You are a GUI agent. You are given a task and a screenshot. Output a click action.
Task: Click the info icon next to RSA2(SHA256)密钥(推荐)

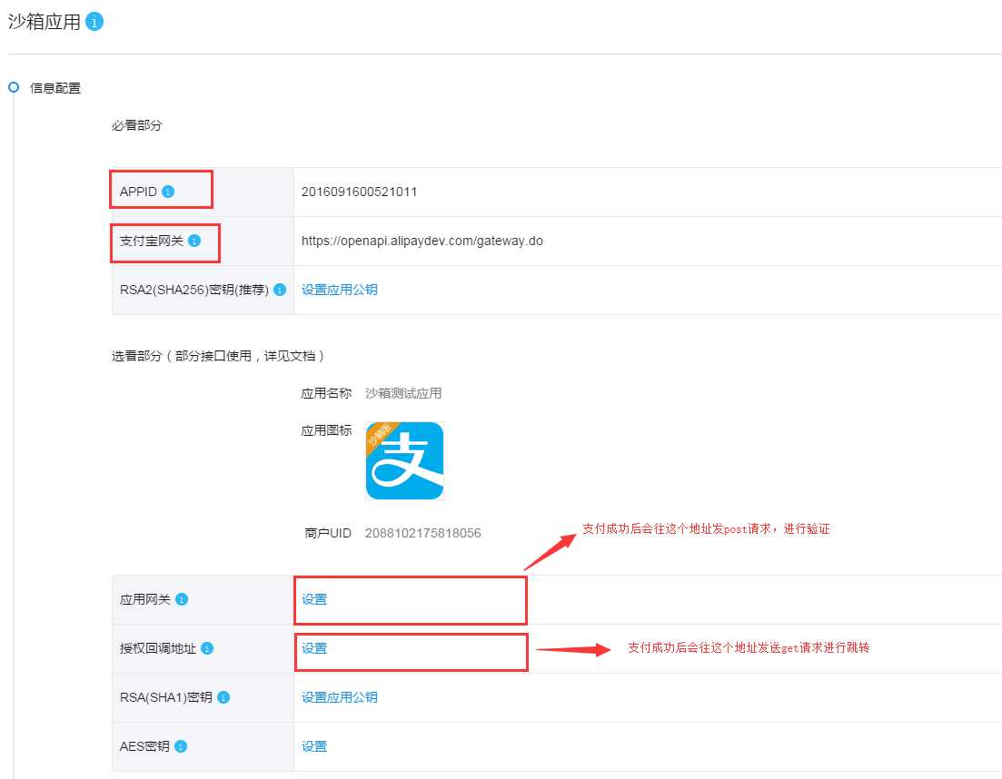(279, 290)
